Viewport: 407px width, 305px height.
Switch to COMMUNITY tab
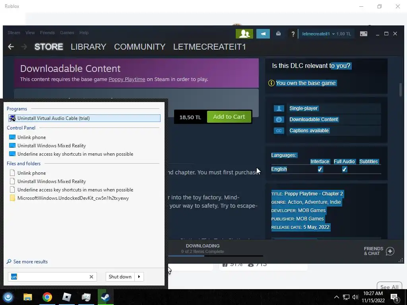coord(140,47)
